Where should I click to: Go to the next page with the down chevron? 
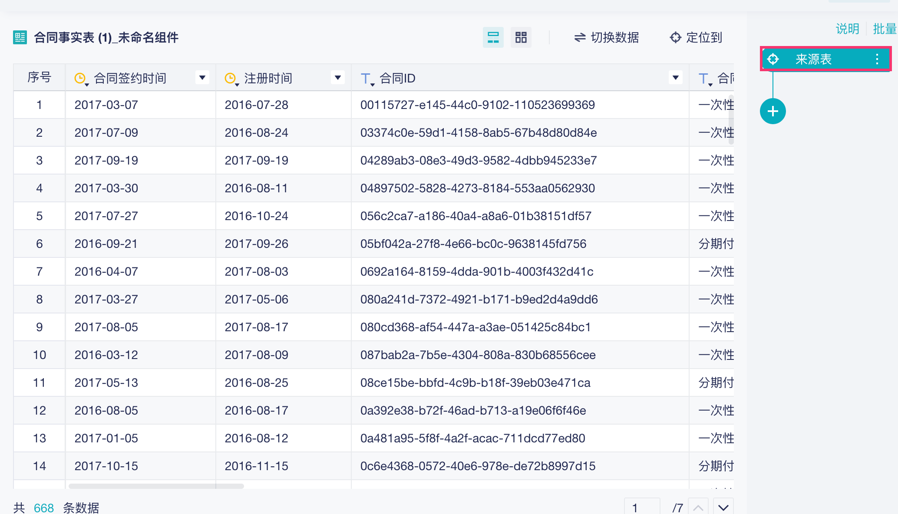723,507
